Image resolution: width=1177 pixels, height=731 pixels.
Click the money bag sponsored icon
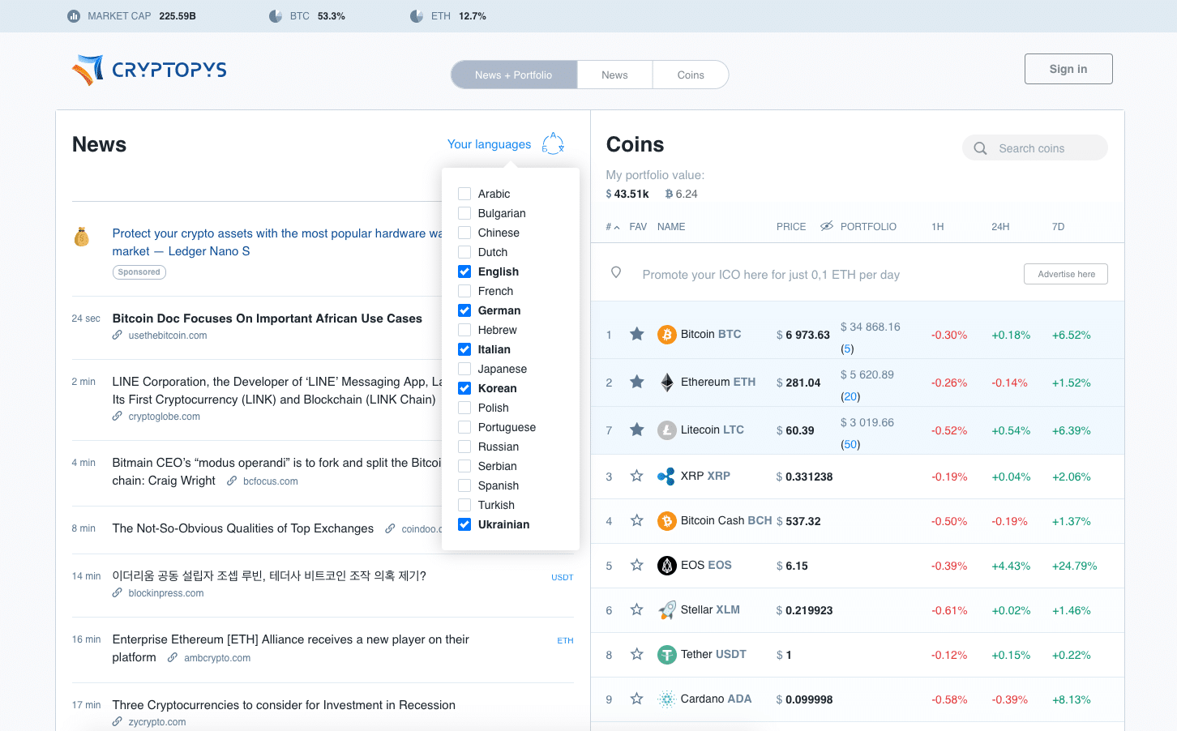point(82,237)
